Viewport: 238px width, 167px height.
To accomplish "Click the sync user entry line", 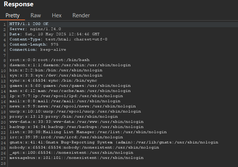I will 53,81.
